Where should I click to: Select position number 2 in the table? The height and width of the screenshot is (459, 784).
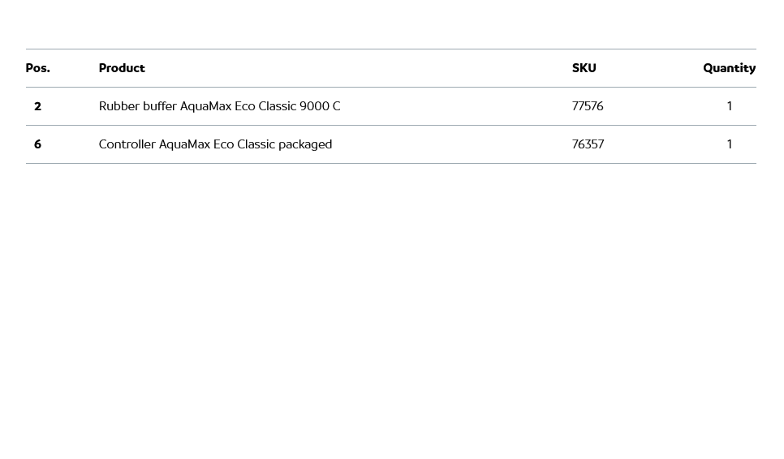click(37, 106)
